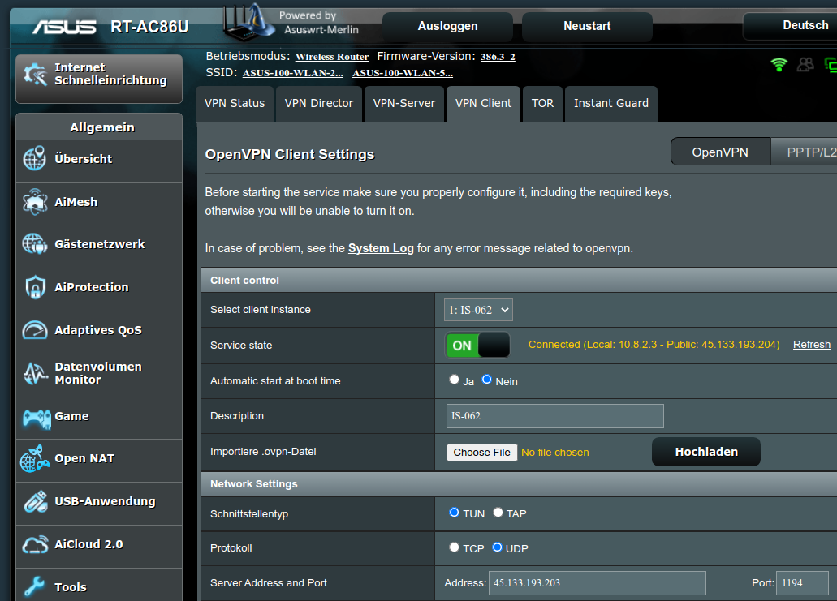Screen dimensions: 837x601
Task: Click the Open NAT globe icon
Action: [x=35, y=458]
